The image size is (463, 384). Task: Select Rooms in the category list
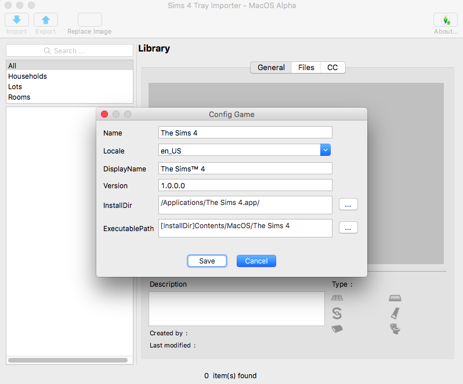pos(70,97)
